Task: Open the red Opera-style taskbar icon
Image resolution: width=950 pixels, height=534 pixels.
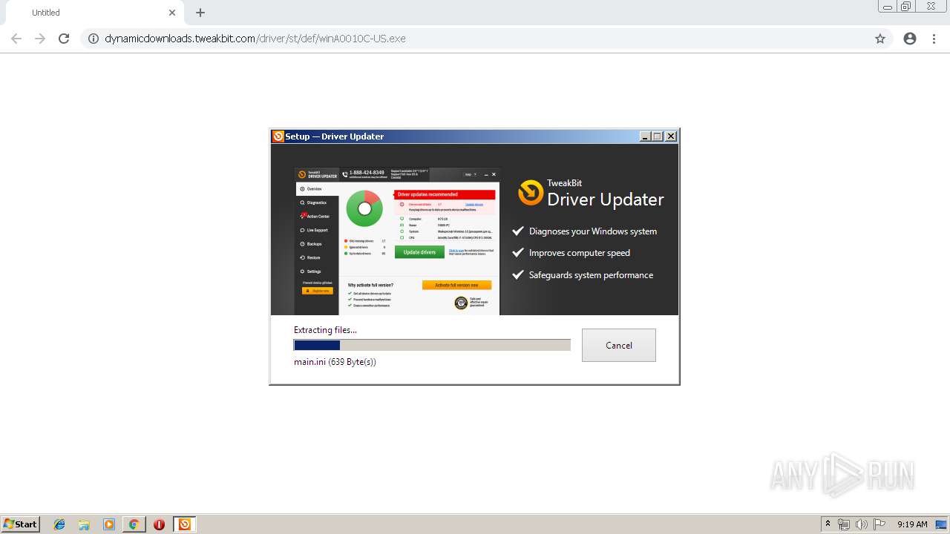Action: pyautogui.click(x=159, y=524)
